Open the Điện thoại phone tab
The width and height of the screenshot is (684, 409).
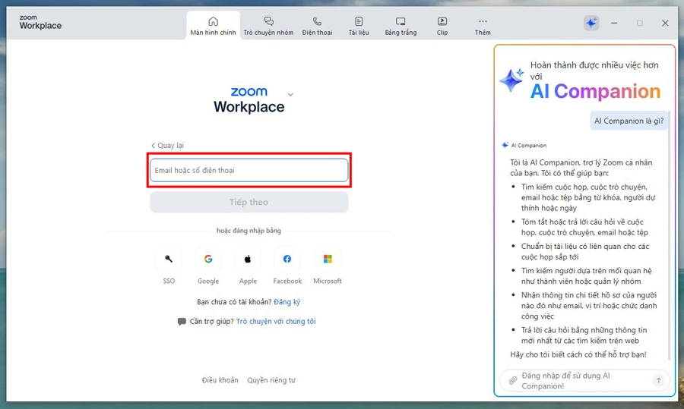pos(317,25)
